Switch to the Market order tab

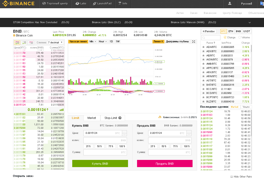(92, 118)
